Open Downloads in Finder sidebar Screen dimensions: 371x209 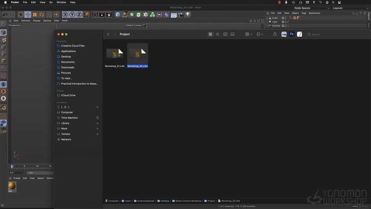pyautogui.click(x=67, y=67)
